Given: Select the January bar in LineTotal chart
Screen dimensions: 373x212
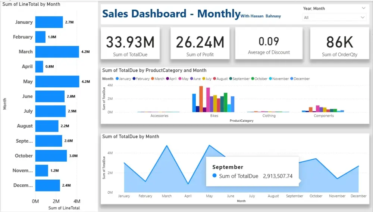Looking at the screenshot, I should pyautogui.click(x=49, y=22).
